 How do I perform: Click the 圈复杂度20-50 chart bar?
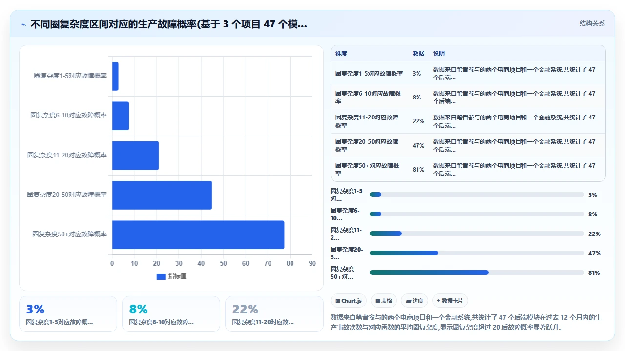click(x=162, y=195)
